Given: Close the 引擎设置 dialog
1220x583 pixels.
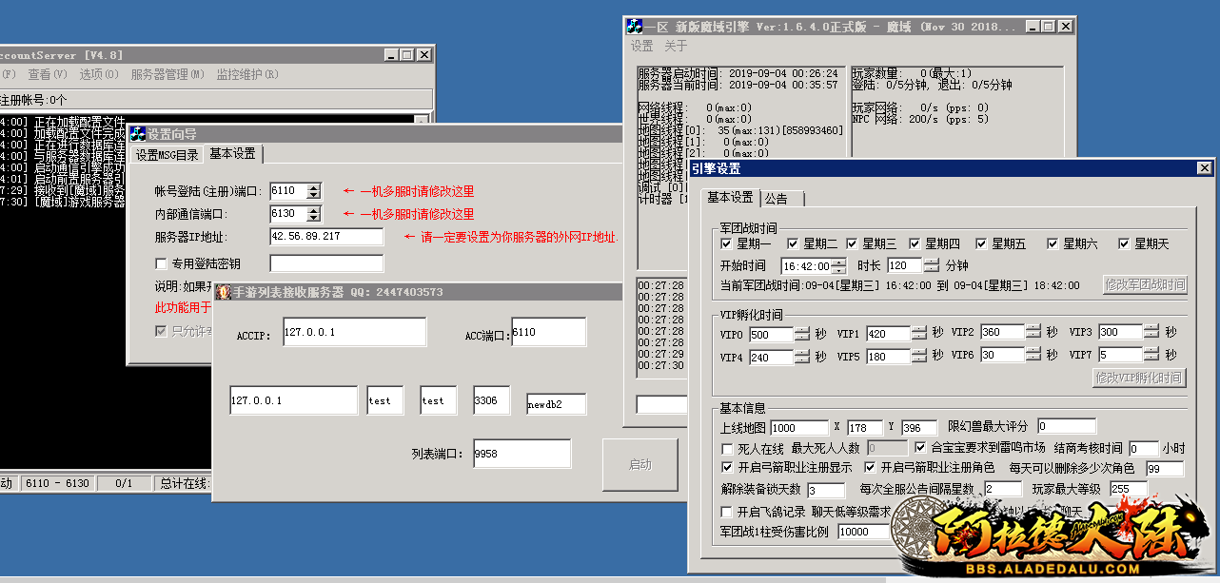Looking at the screenshot, I should [1205, 168].
